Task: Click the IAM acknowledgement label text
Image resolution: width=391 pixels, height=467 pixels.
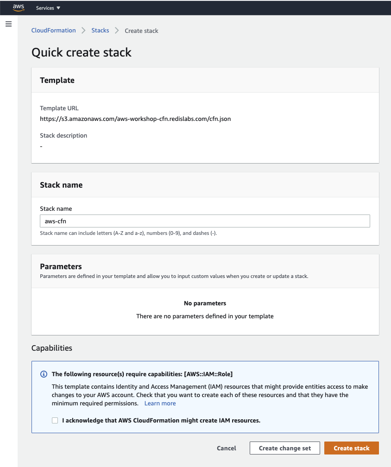Action: click(161, 421)
